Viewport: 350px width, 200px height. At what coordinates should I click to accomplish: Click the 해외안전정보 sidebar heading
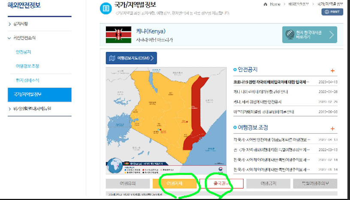pyautogui.click(x=24, y=5)
